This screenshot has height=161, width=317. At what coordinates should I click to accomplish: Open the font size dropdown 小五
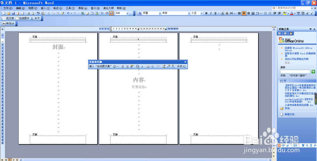coord(202,13)
